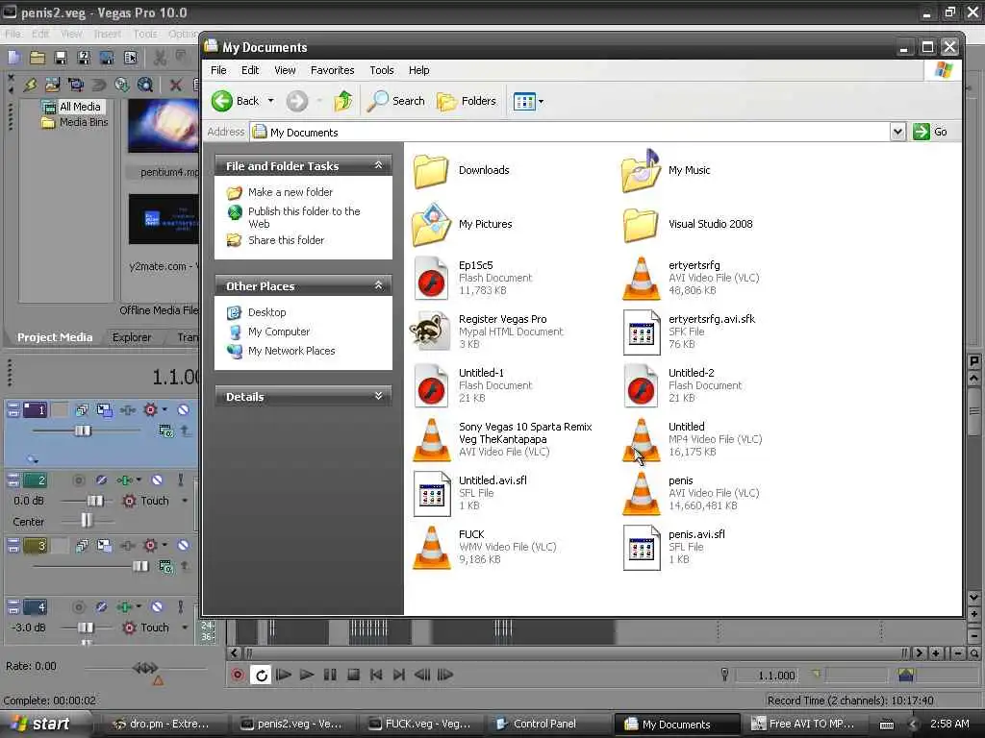Open track 1 automation settings dropdown arrow
The width and height of the screenshot is (985, 738).
(164, 409)
